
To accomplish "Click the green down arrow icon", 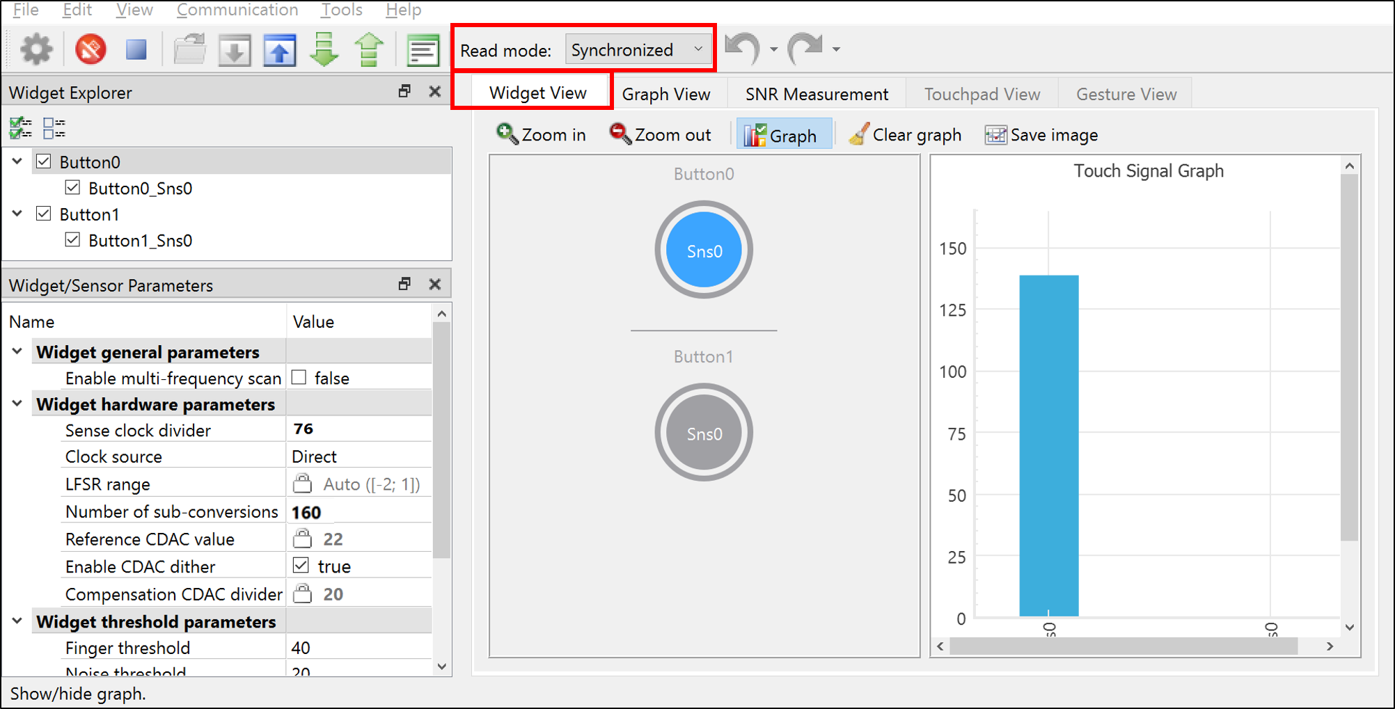I will click(x=324, y=49).
